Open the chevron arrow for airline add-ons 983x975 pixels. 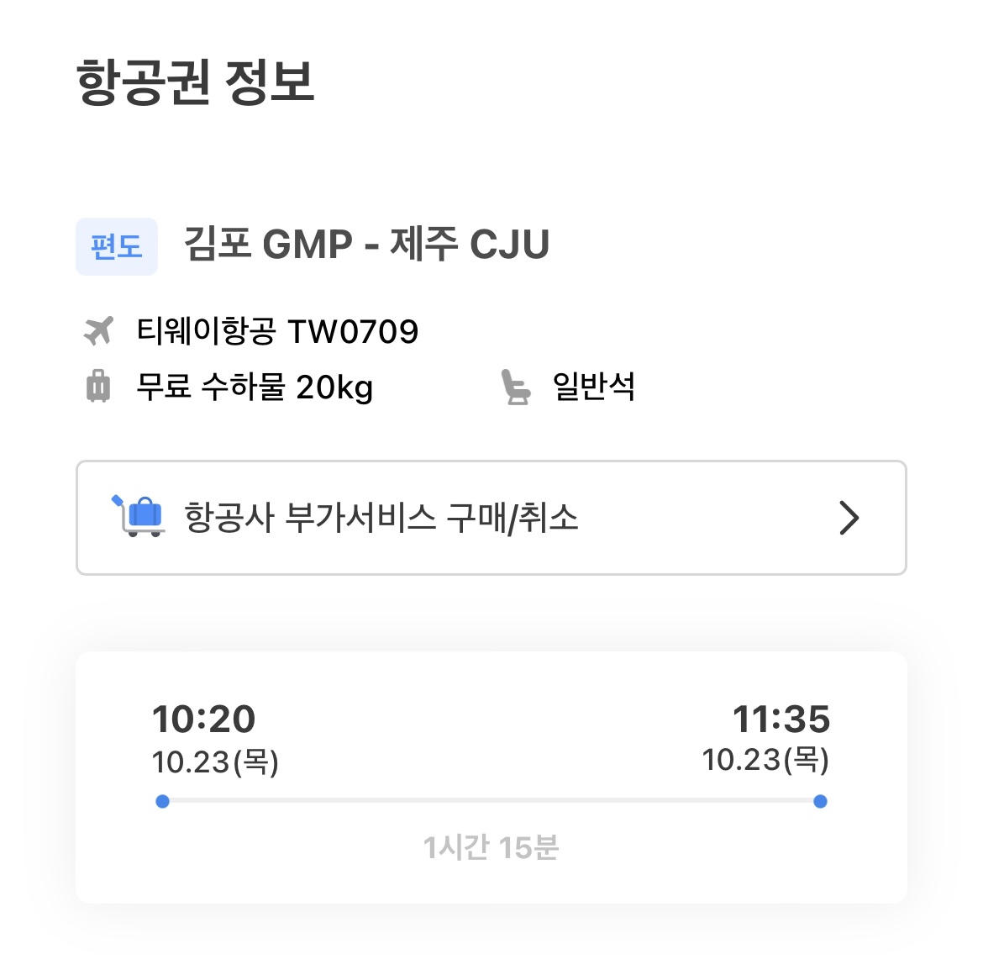click(x=849, y=518)
